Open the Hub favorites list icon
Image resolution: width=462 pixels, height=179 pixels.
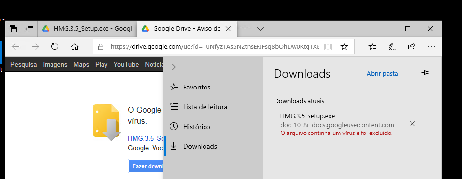(372, 46)
